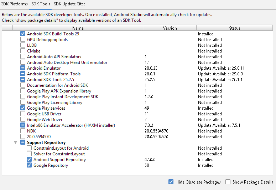Select Intel x86 Emulator Accelerator label
This screenshot has height=190, width=276.
pyautogui.click(x=71, y=125)
